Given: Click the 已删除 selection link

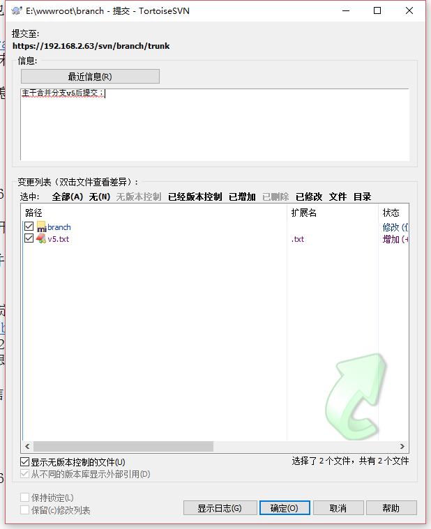Looking at the screenshot, I should point(275,197).
